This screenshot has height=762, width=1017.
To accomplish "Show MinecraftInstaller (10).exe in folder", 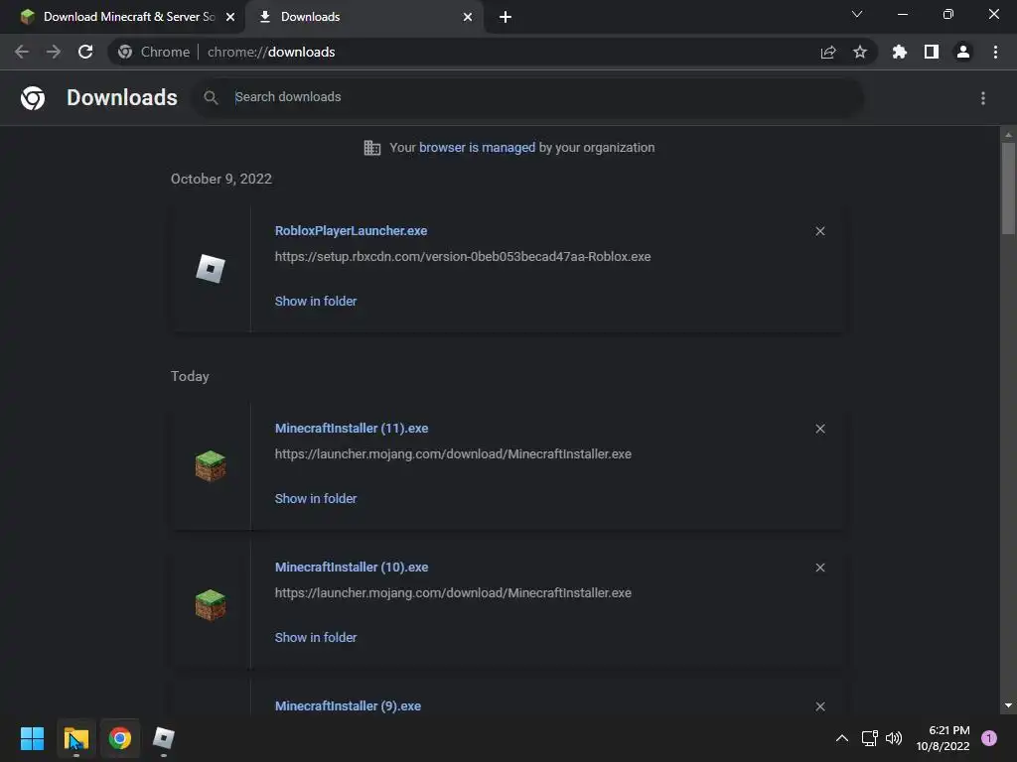I will (x=316, y=638).
